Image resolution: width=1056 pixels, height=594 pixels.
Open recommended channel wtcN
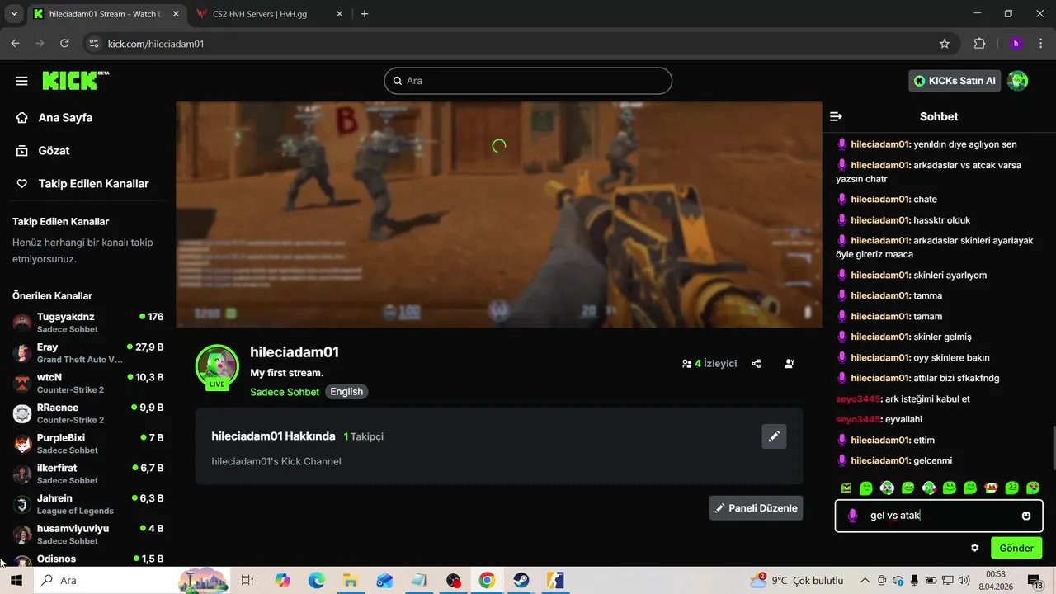click(88, 384)
